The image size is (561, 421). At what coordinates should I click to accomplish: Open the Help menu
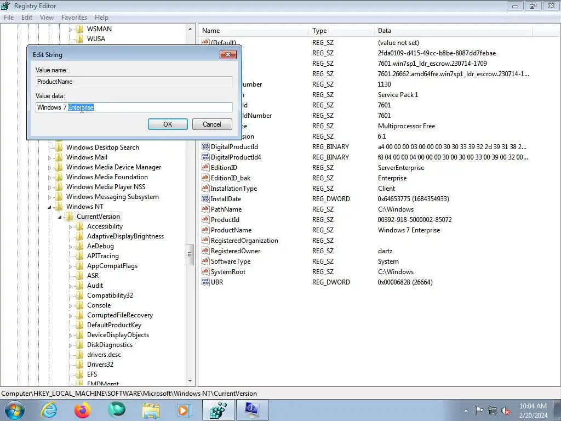(101, 18)
